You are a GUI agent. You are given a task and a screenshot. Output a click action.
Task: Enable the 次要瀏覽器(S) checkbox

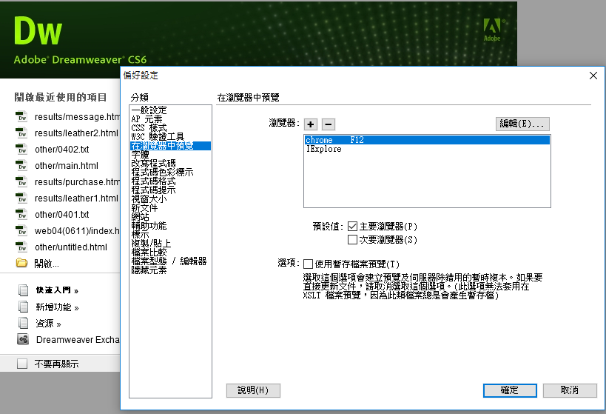coord(353,240)
